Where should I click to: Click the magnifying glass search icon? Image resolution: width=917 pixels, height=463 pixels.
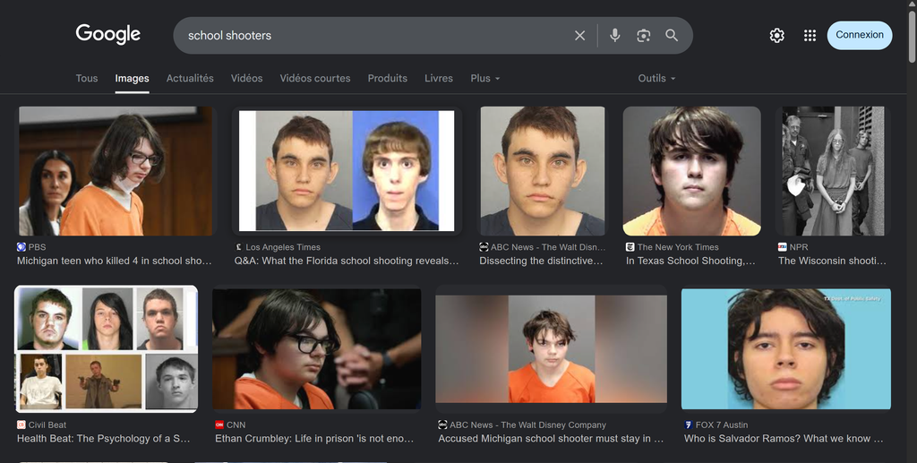672,36
